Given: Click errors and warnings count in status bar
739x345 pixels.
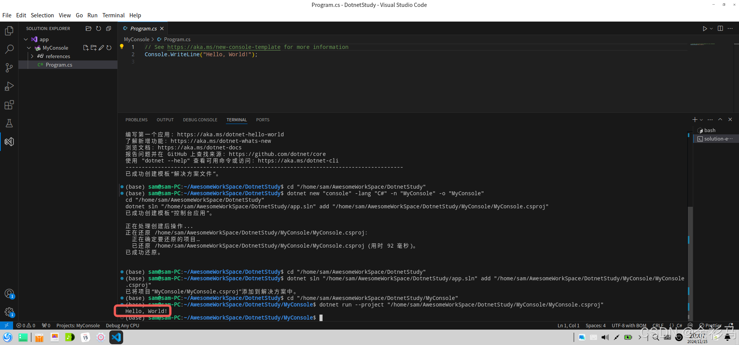Looking at the screenshot, I should click(26, 325).
